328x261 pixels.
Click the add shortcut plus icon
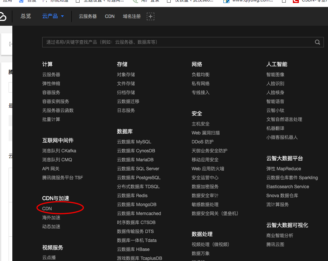tap(151, 16)
